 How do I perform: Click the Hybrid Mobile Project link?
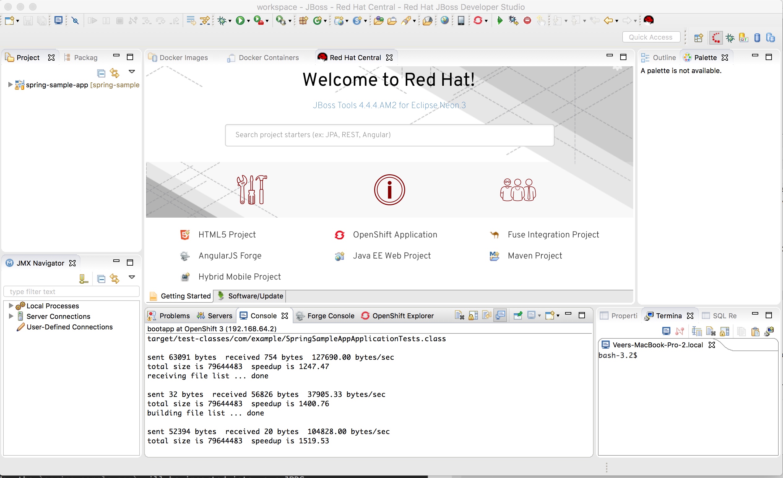(240, 277)
